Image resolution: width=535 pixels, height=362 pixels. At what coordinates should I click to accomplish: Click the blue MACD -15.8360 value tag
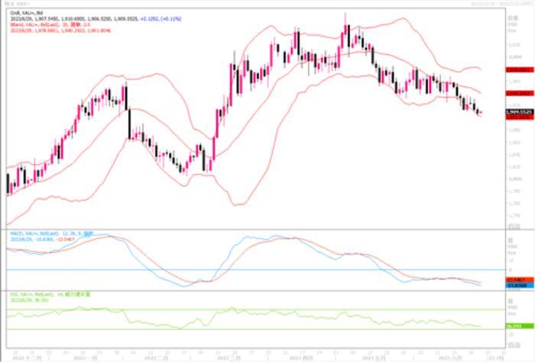pos(519,286)
